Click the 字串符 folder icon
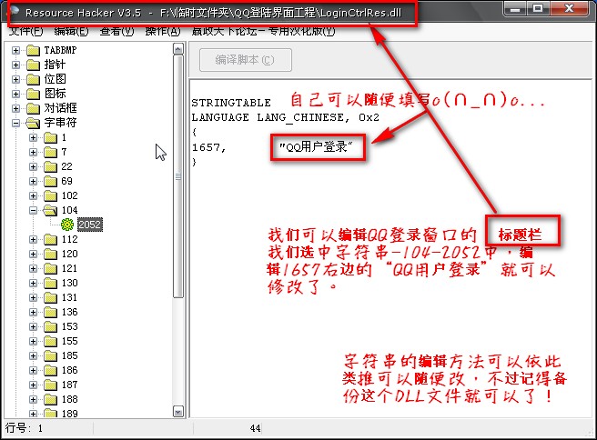The height and width of the screenshot is (440, 597). coord(33,123)
